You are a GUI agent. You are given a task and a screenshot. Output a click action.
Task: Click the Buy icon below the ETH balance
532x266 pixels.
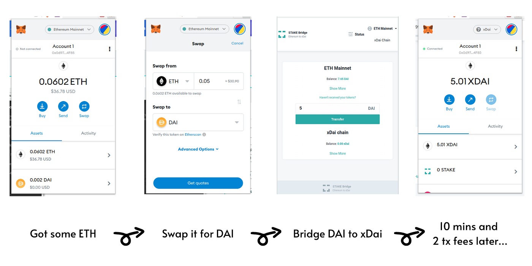click(42, 107)
